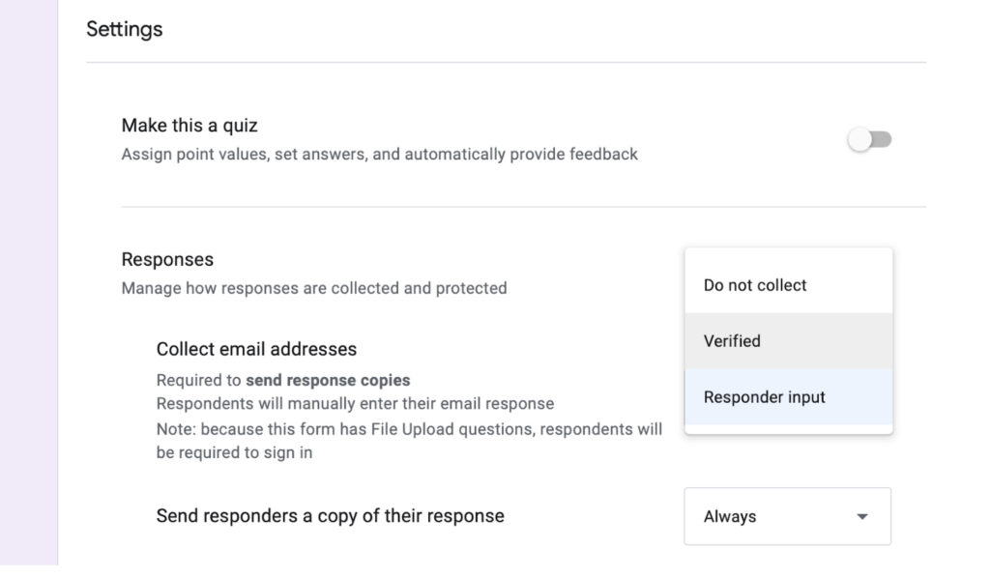Click the arrow icon beside Always
This screenshot has height=578, width=990.
click(862, 517)
